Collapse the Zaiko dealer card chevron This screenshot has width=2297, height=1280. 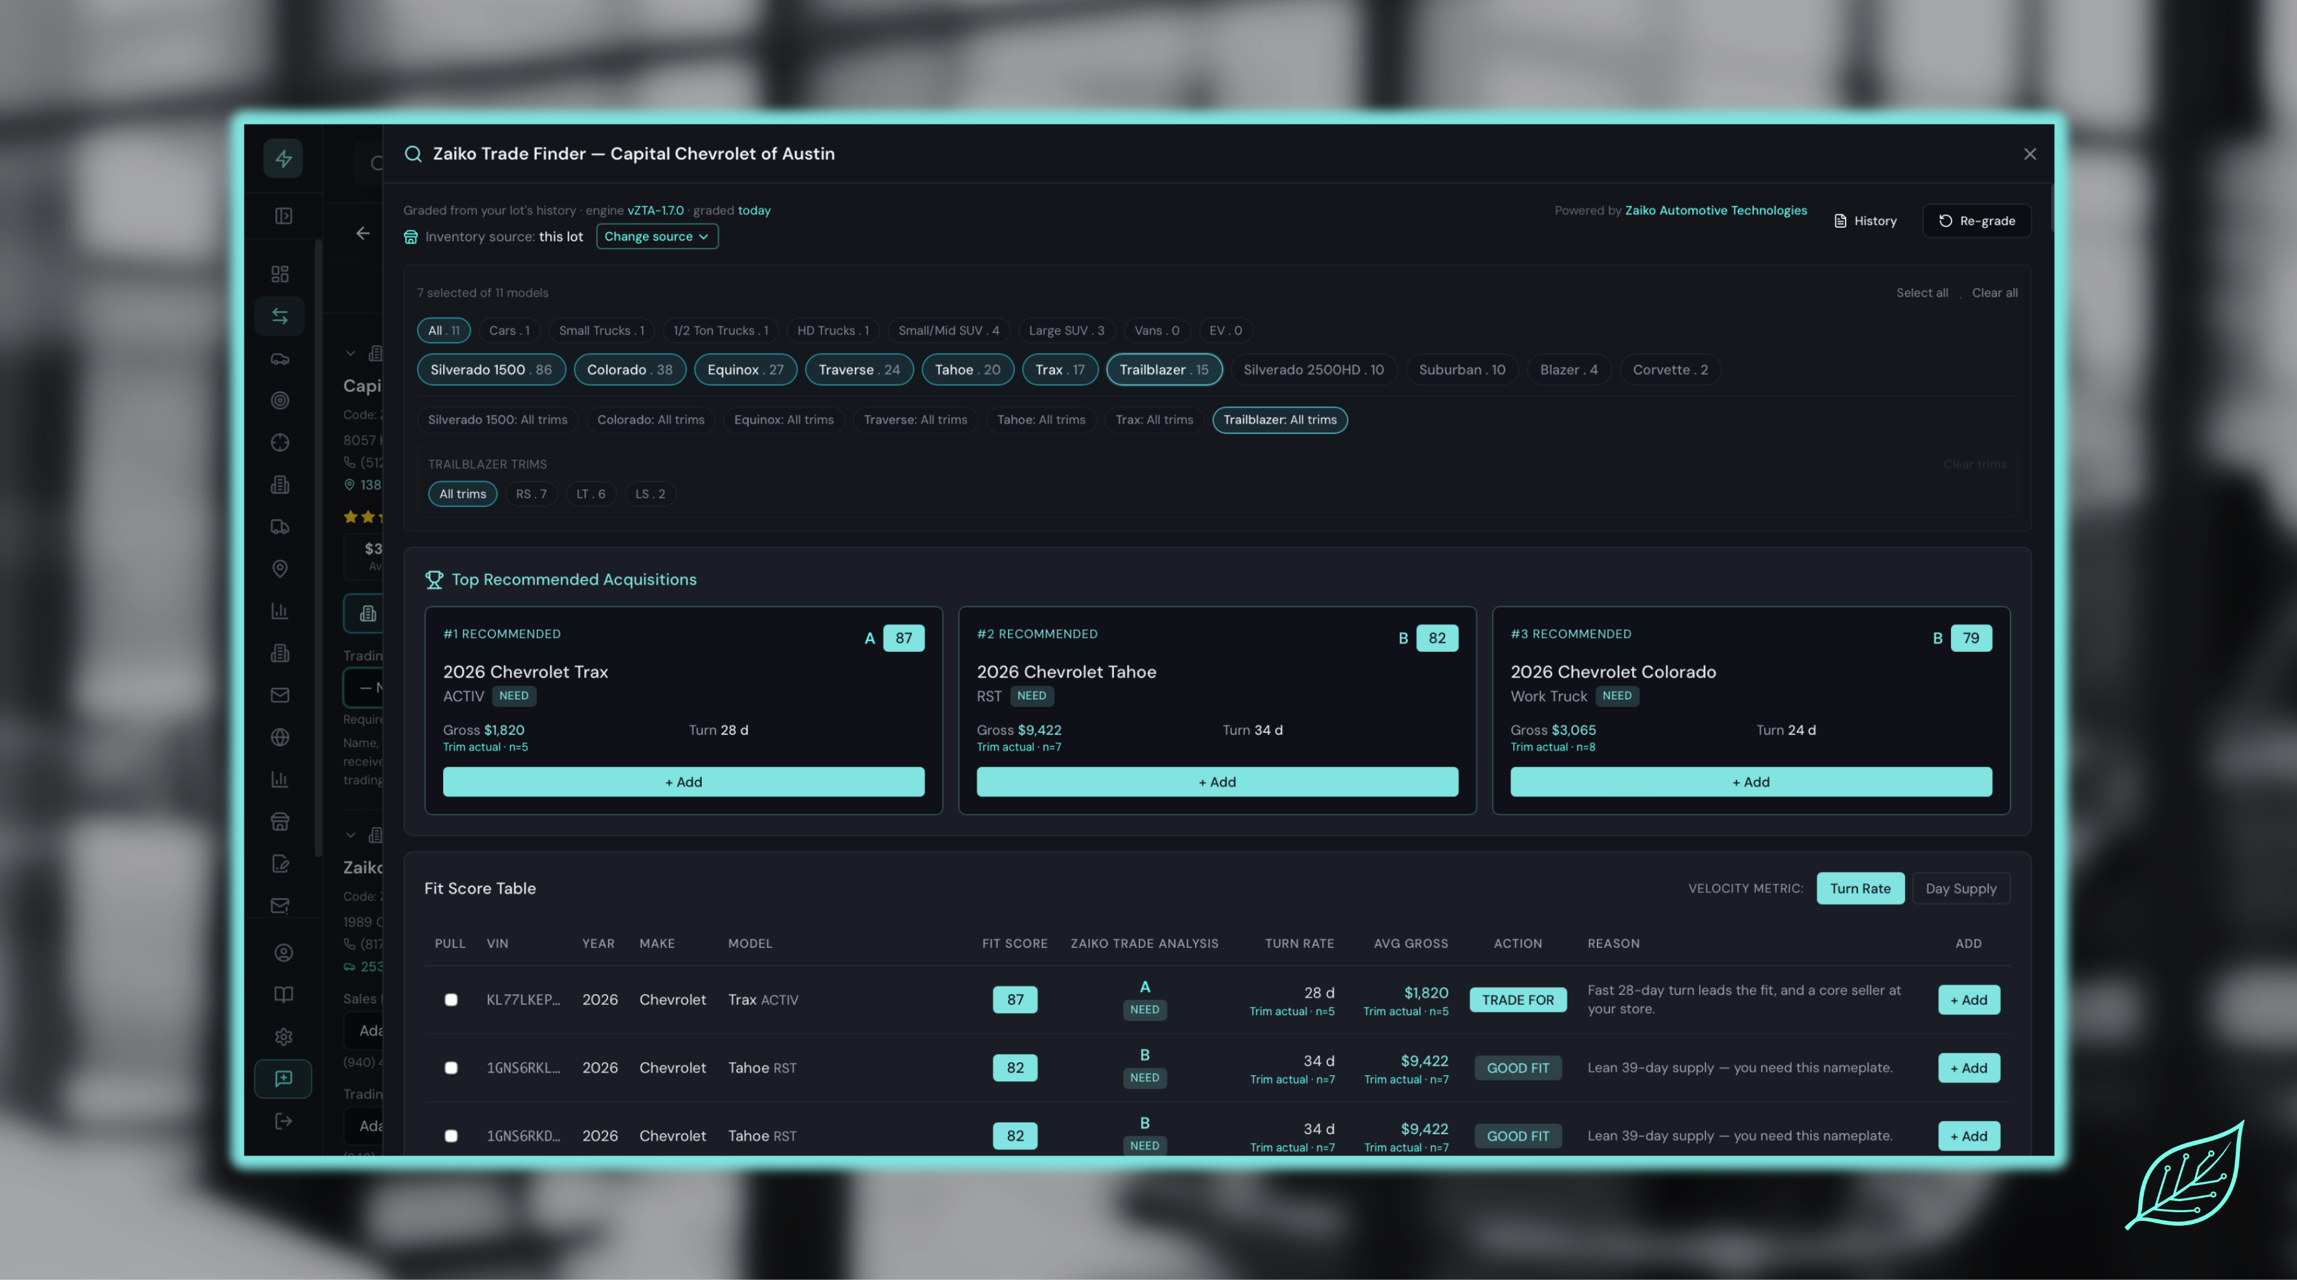pyautogui.click(x=350, y=835)
